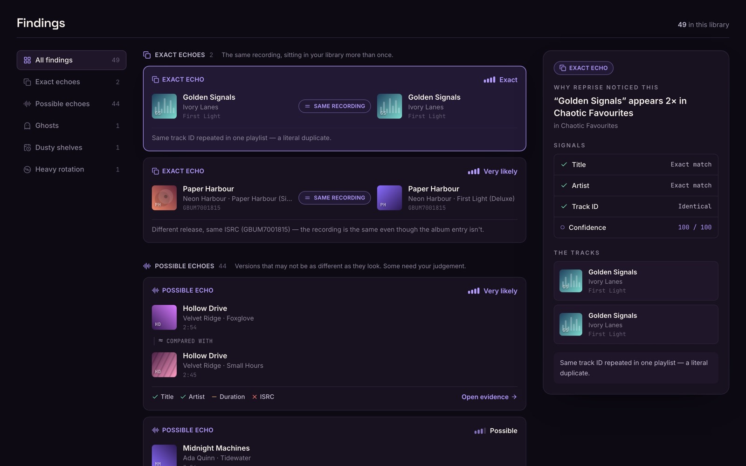Click the Heavy rotation icon in sidebar
This screenshot has height=466, width=746.
(27, 170)
